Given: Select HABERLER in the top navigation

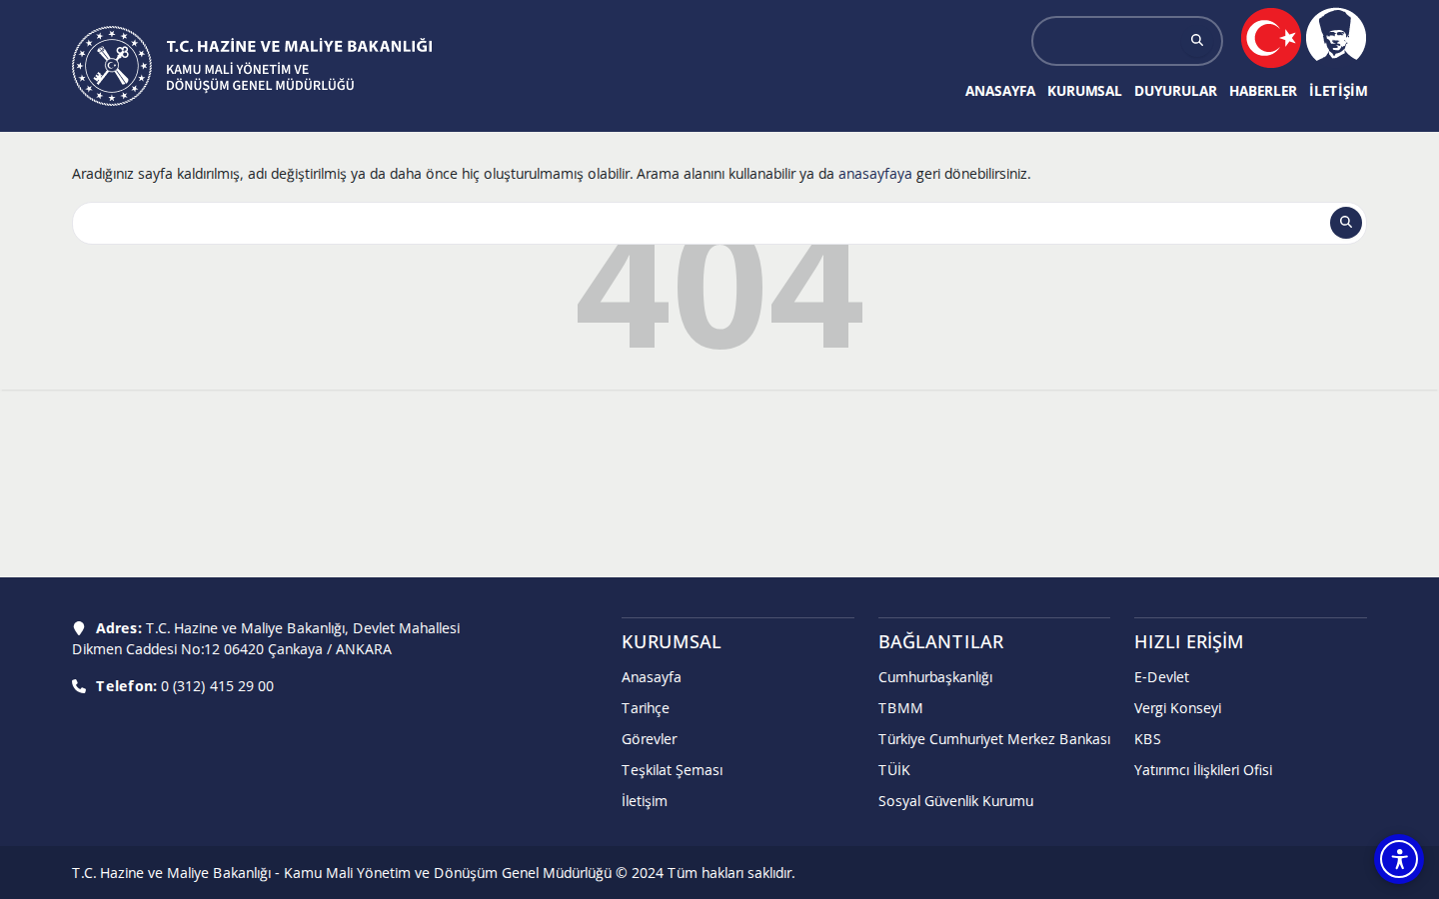Looking at the screenshot, I should [x=1263, y=91].
